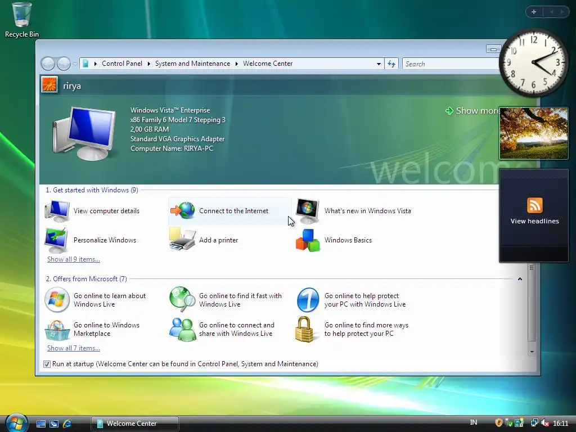Click the Forward navigation button
Image resolution: width=576 pixels, height=432 pixels.
63,64
